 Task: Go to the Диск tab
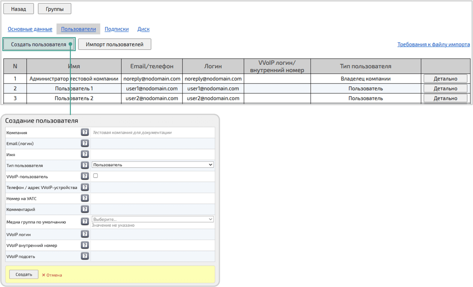pos(143,29)
